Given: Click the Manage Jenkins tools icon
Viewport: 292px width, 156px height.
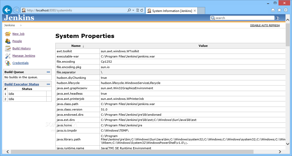Looking at the screenshot, I should (8, 56).
